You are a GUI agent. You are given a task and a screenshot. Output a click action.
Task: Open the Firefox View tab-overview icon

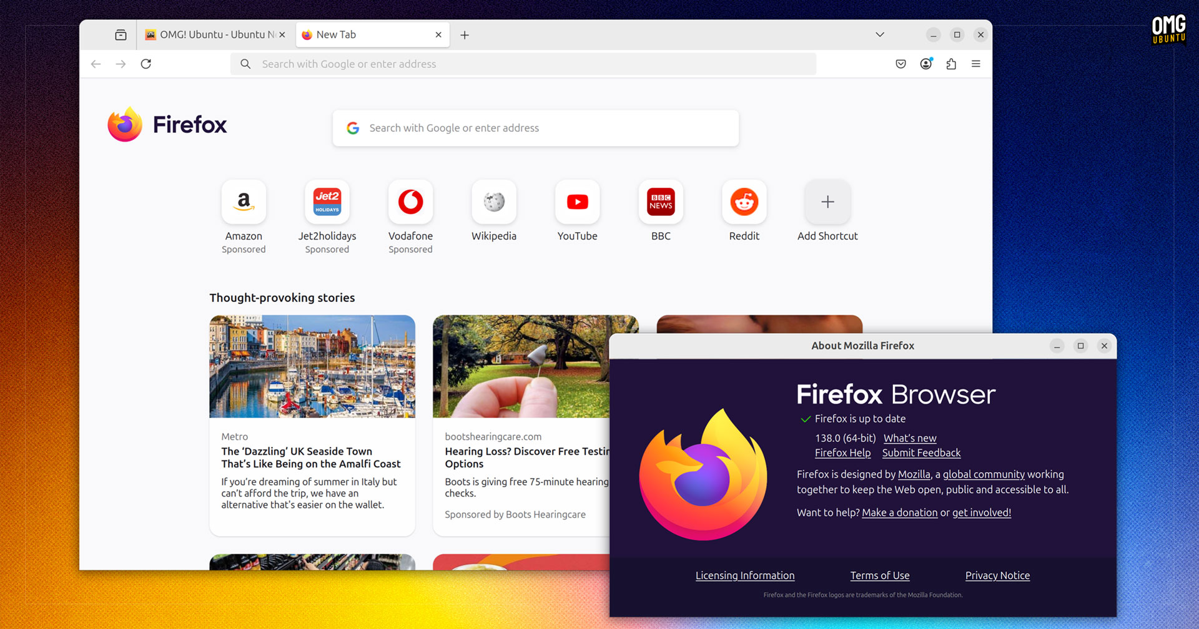121,35
